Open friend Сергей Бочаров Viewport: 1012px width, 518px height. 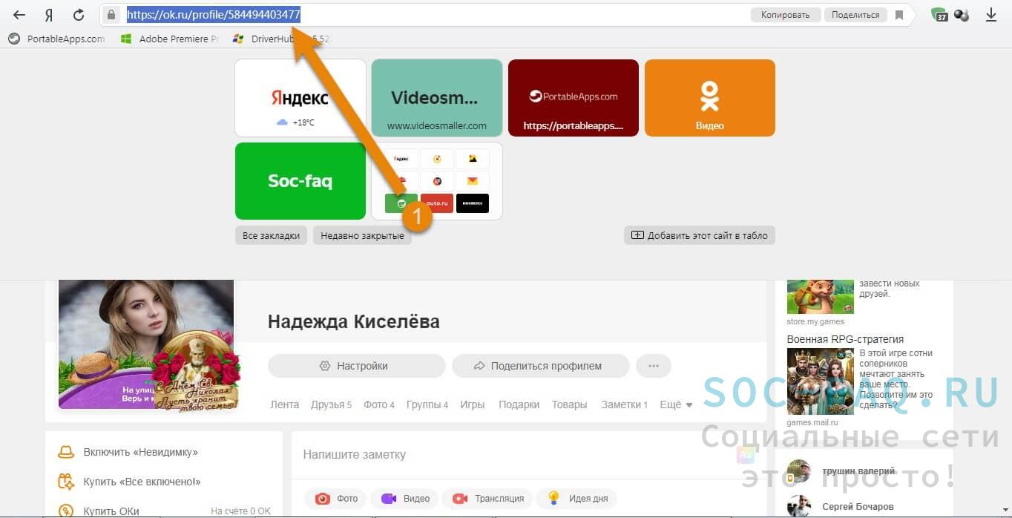click(858, 507)
